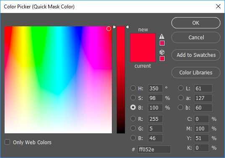Click the new color preview swatch
Viewport: 225px width, 158px height.
[143, 41]
